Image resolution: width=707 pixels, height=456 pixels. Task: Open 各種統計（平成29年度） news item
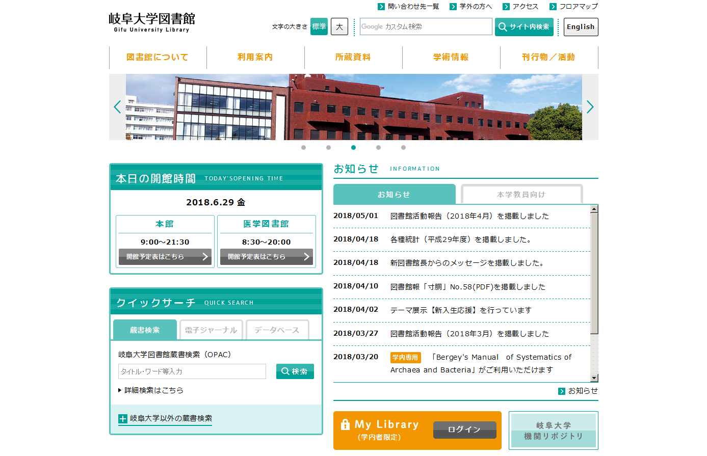462,239
